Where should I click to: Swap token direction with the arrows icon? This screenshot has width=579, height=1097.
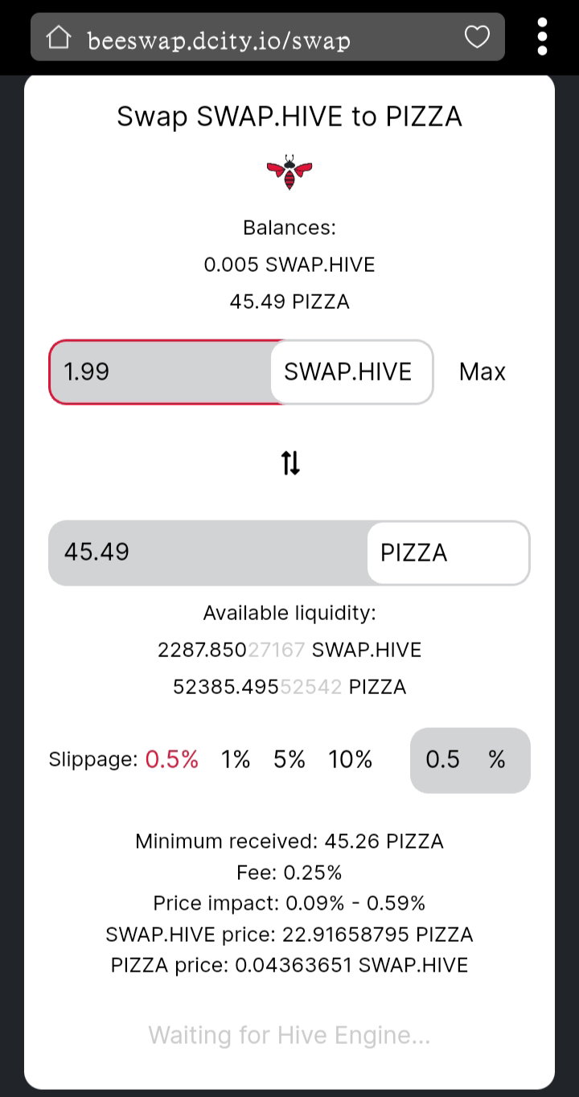290,462
